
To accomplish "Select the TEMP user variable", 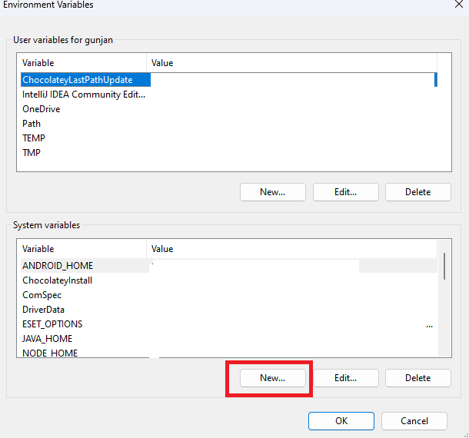I will point(229,138).
